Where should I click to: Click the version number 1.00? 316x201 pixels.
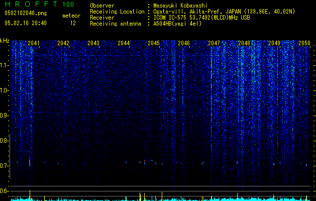tap(68, 4)
